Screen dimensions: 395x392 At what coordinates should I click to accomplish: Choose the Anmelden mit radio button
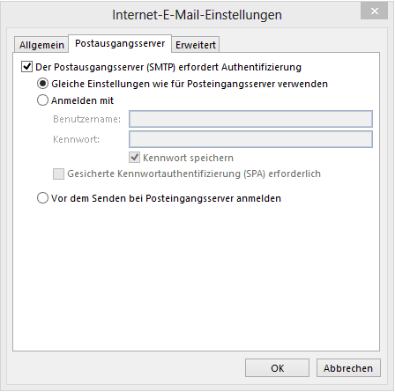click(x=42, y=100)
